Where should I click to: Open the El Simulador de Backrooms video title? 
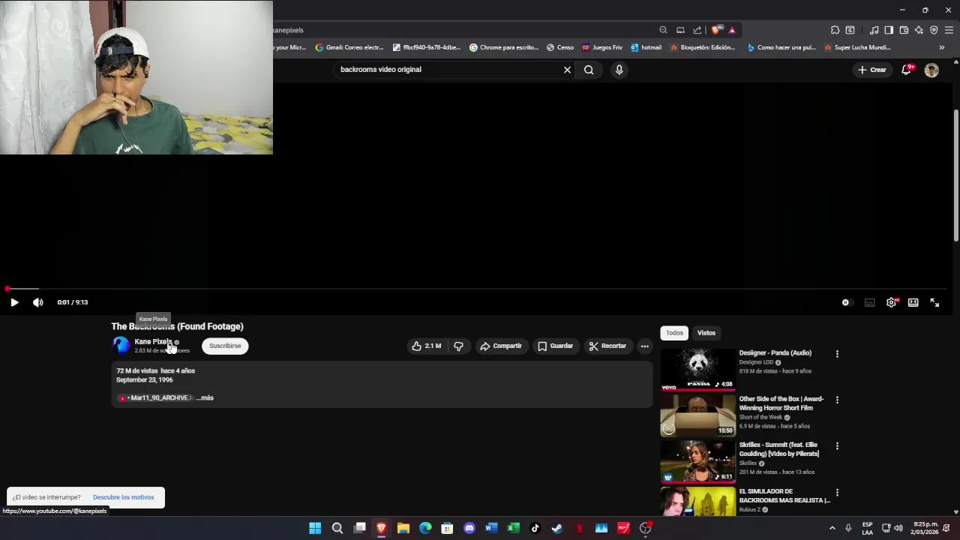[784, 496]
